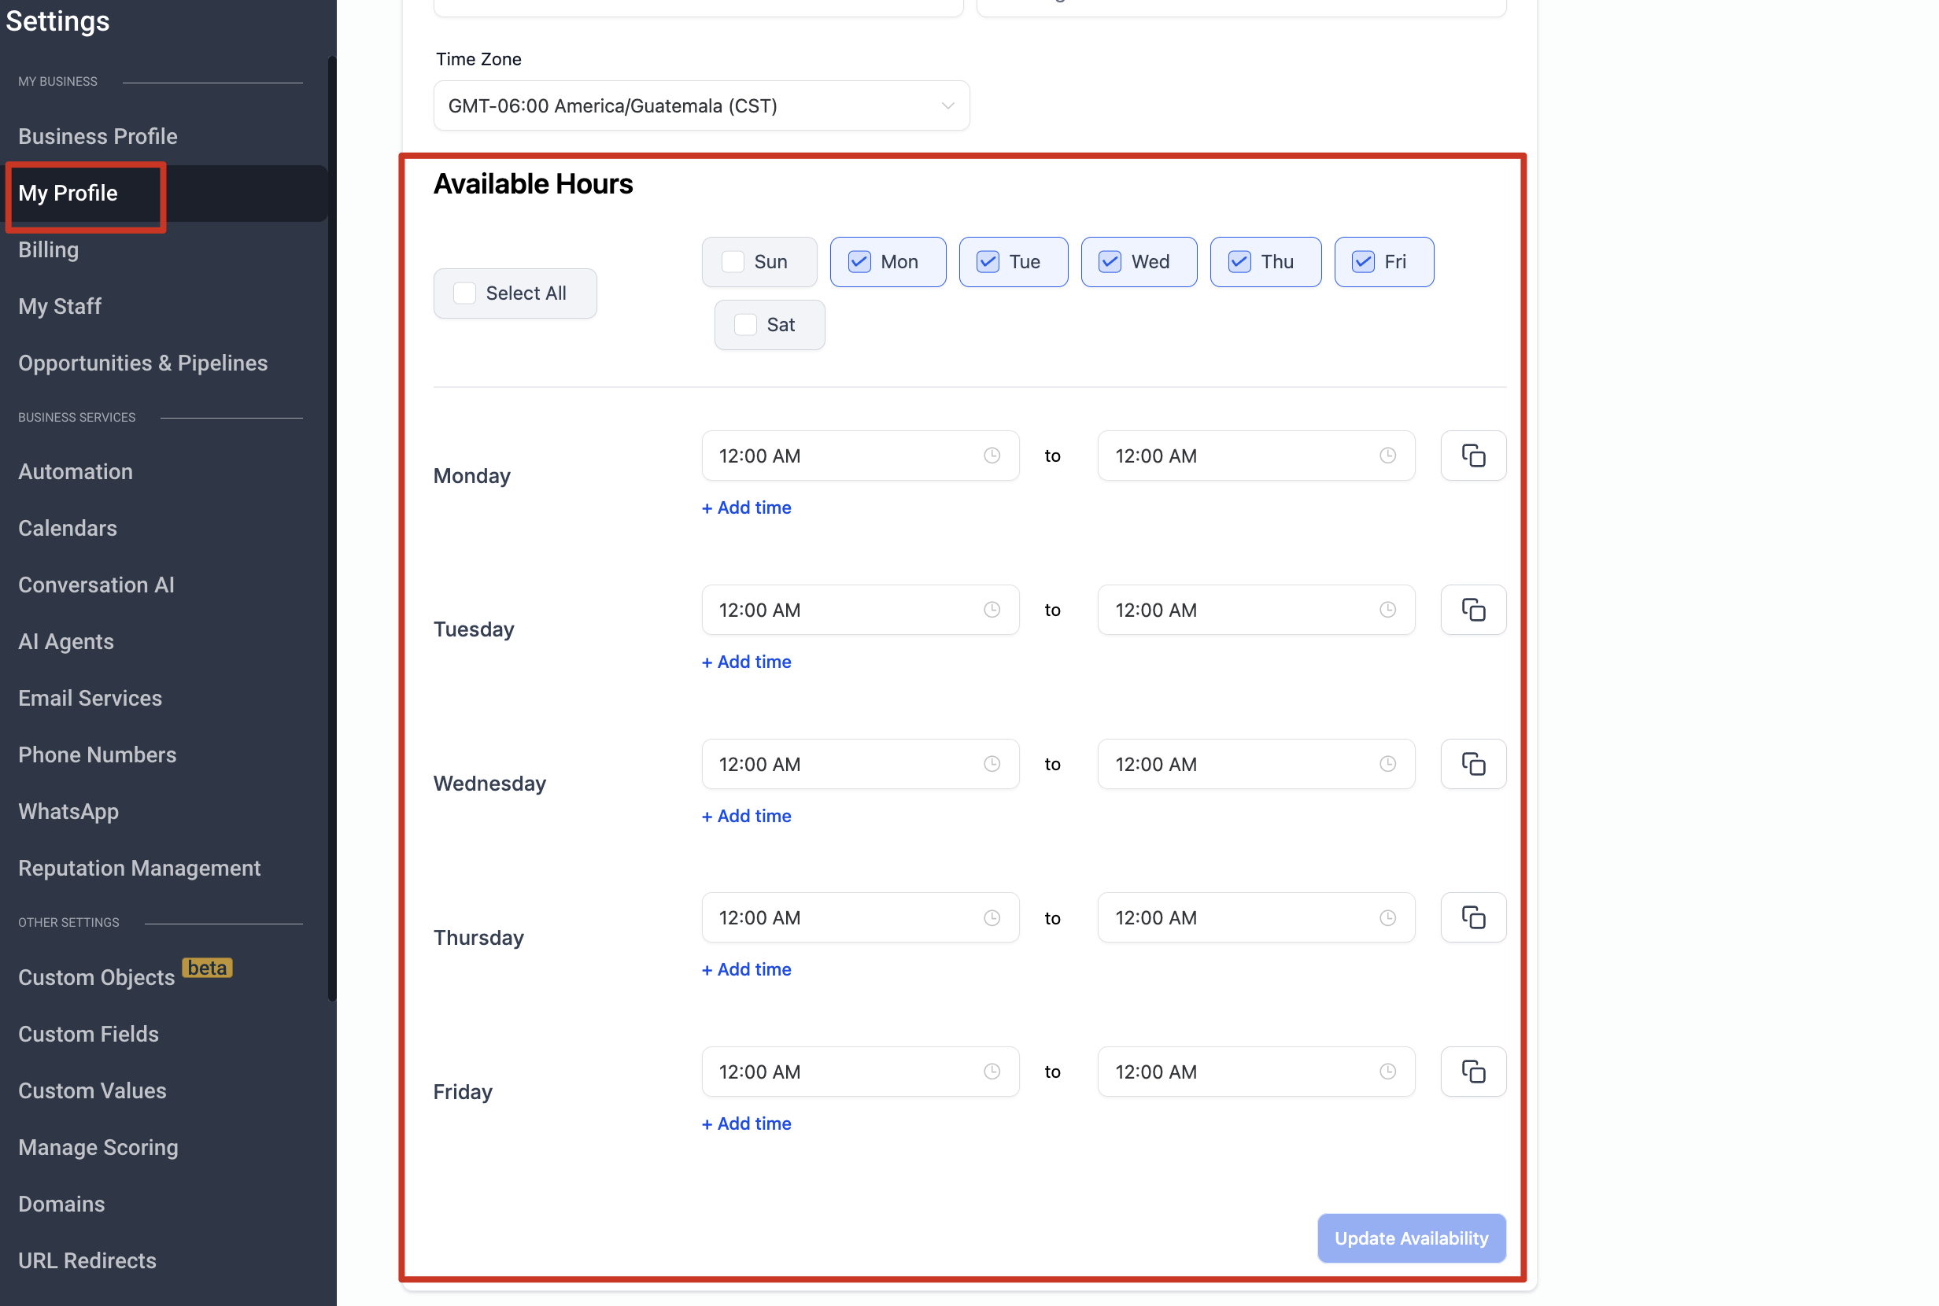Click the copy icon for Tuesday
The height and width of the screenshot is (1306, 1939).
click(1472, 610)
